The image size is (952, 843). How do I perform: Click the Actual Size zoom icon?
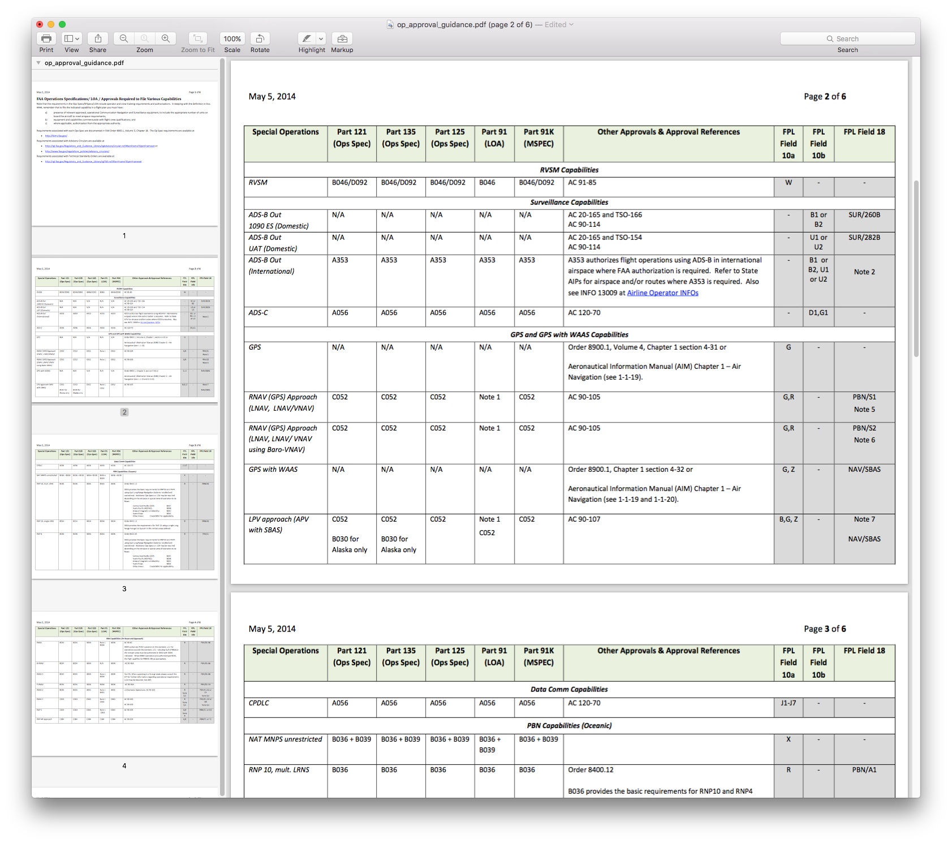[145, 38]
